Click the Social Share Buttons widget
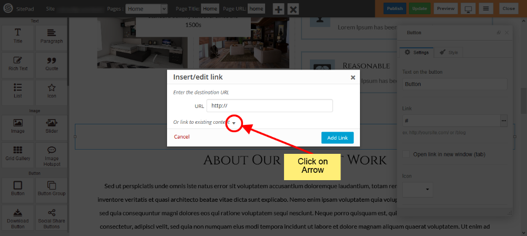 [52, 218]
